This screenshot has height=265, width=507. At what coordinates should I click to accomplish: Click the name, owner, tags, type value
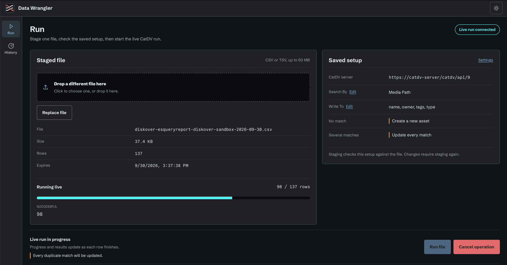(412, 107)
